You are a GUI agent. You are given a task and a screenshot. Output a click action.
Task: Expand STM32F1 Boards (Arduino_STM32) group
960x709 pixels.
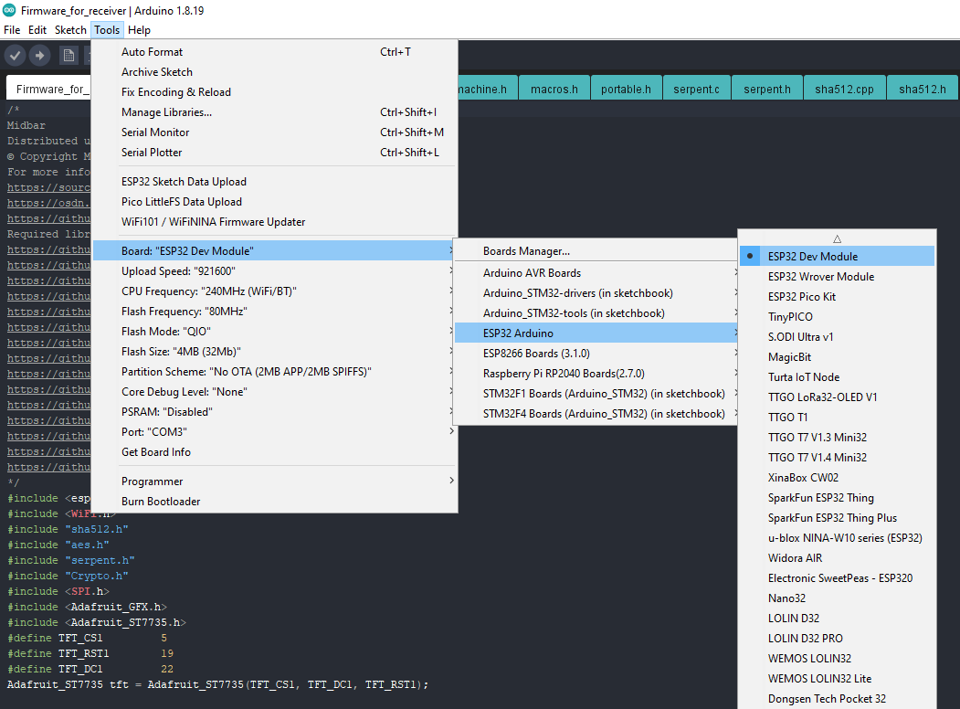(596, 394)
